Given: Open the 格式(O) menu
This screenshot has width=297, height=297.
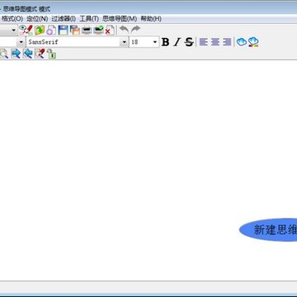Looking at the screenshot, I should (x=12, y=19).
